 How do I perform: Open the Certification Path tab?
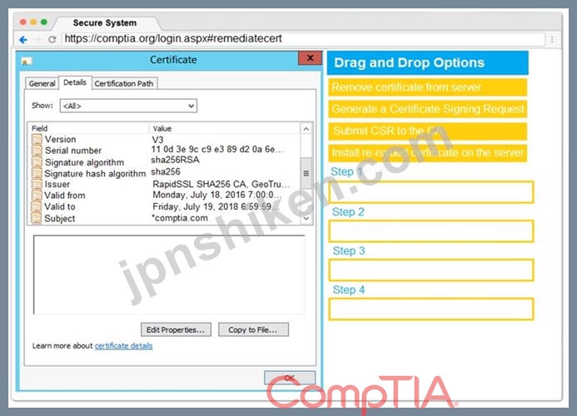click(124, 83)
